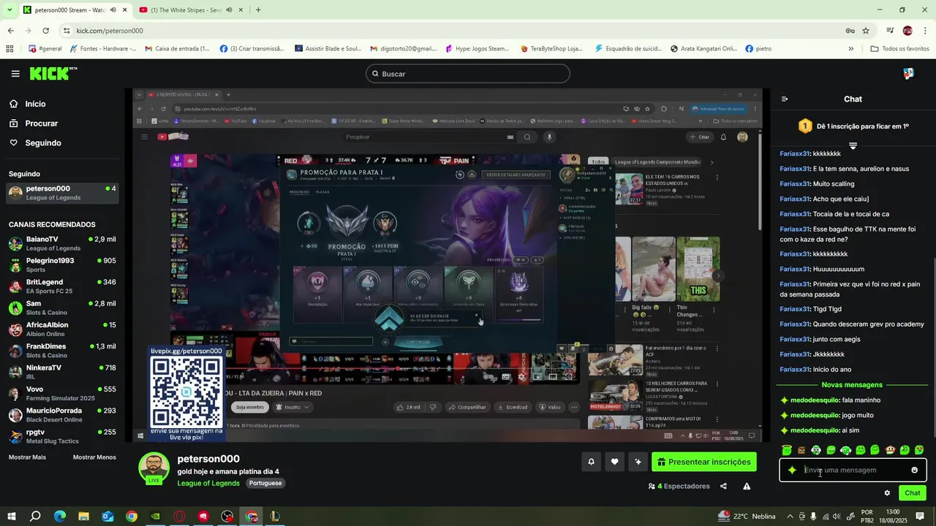Click the 4 Espectadores viewer count
This screenshot has height=526, width=936.
pyautogui.click(x=679, y=487)
